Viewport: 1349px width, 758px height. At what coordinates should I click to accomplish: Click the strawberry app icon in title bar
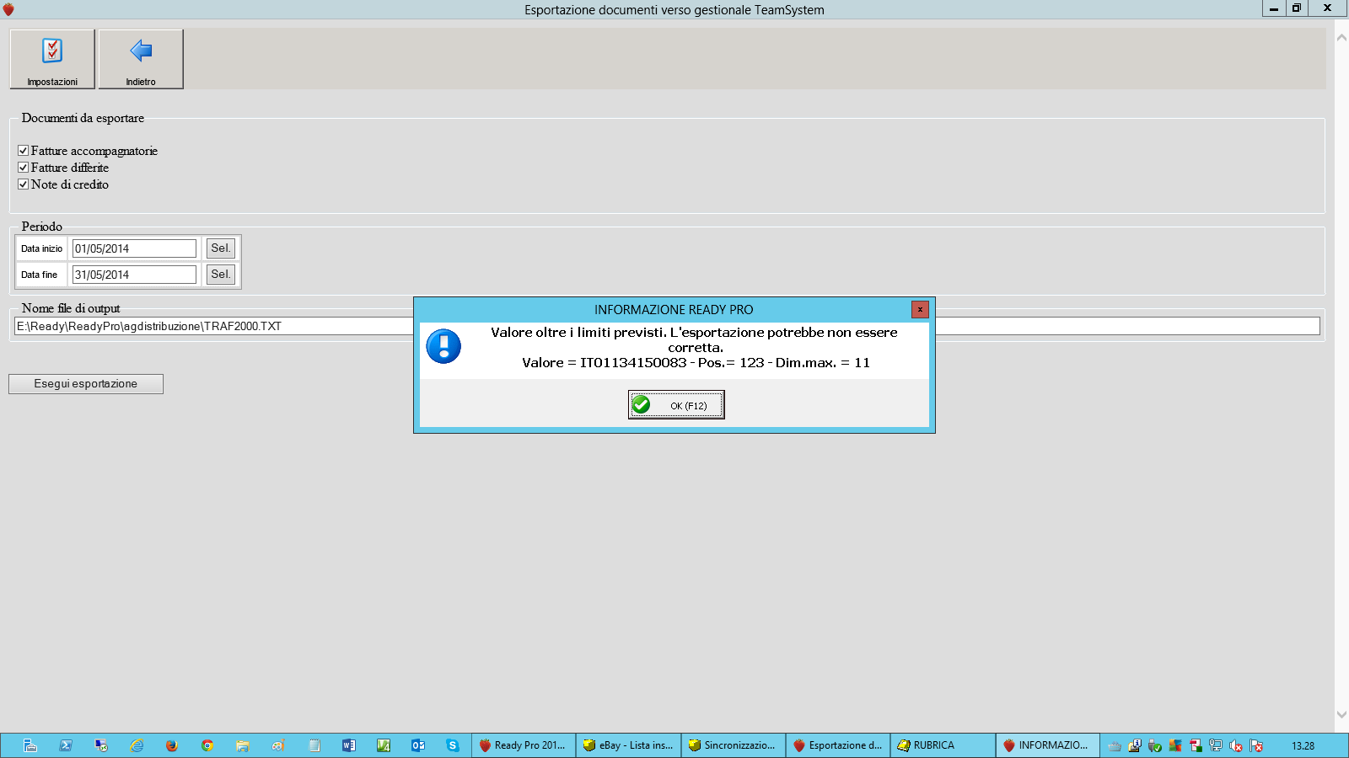pos(8,9)
